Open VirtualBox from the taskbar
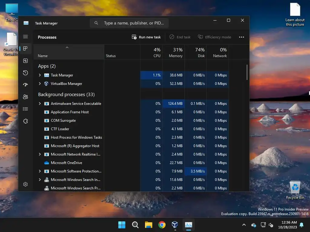310x232 pixels. (175, 225)
